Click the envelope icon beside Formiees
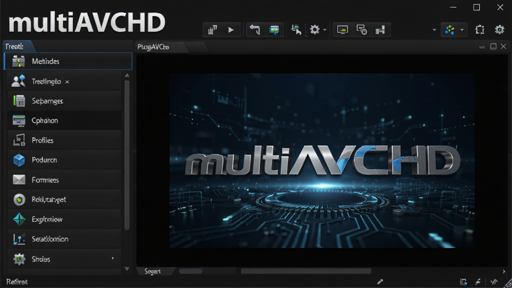This screenshot has width=512, height=288. click(x=19, y=179)
